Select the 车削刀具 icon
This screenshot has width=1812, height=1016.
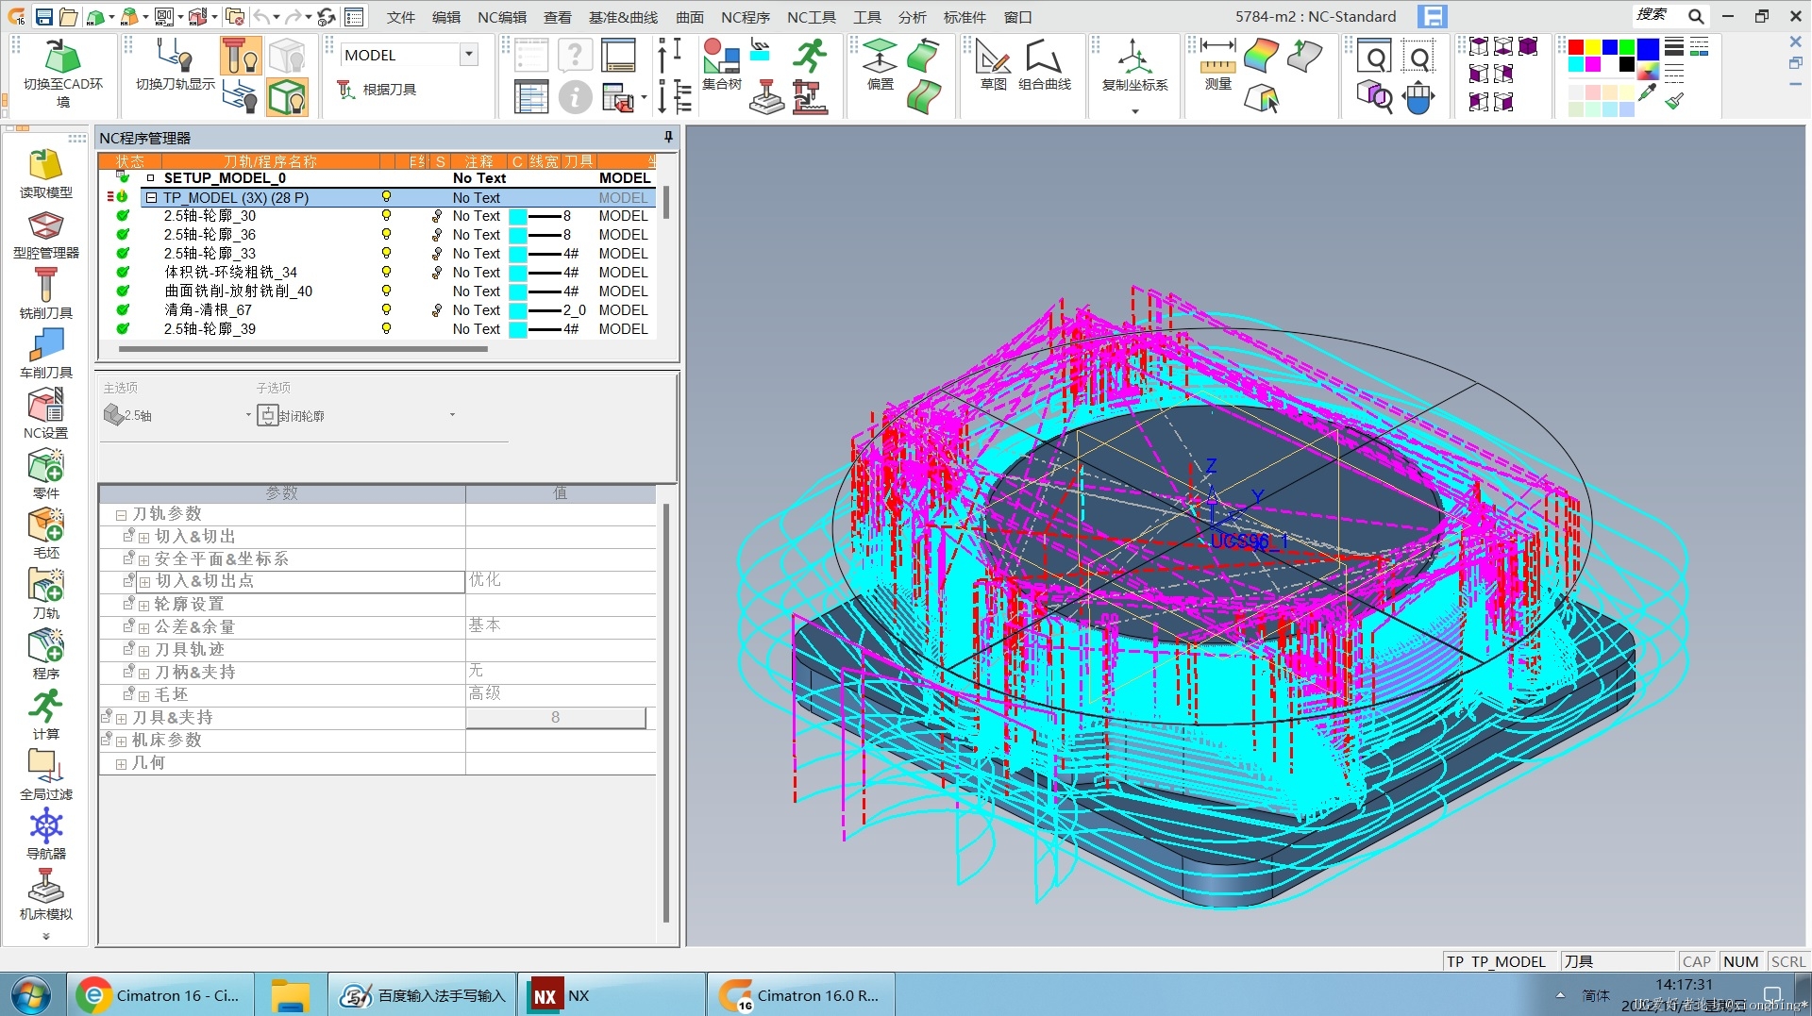(45, 346)
